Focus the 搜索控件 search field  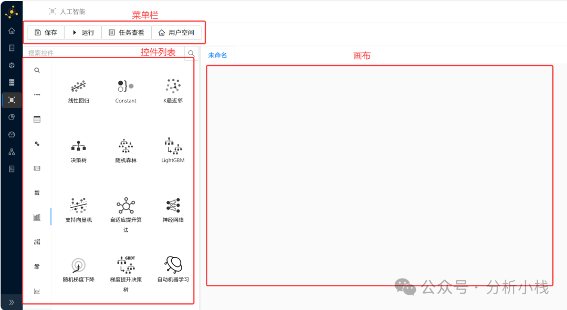point(104,53)
